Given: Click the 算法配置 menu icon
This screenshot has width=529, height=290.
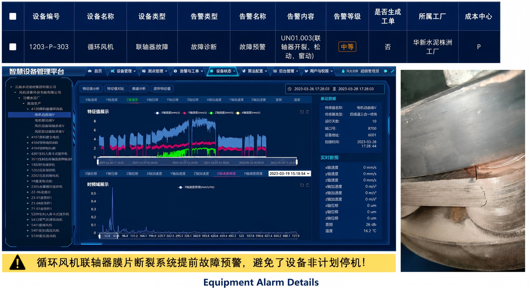Looking at the screenshot, I should (x=244, y=71).
